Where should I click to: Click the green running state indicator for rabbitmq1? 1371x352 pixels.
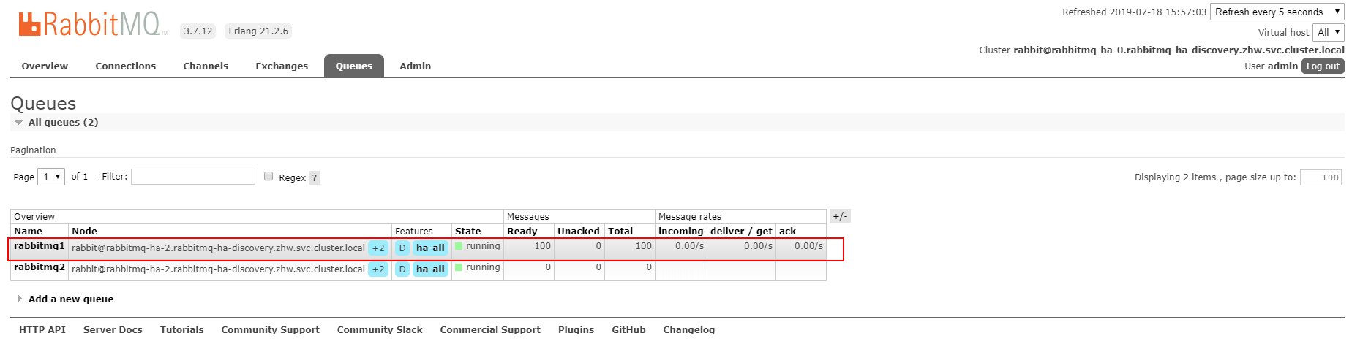pos(459,246)
